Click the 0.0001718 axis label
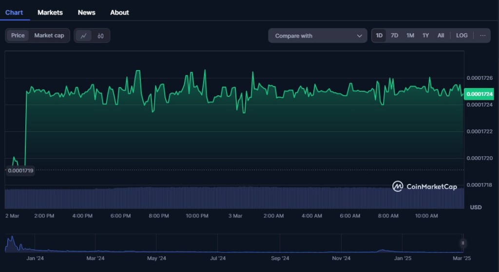499x272 pixels. 480,184
